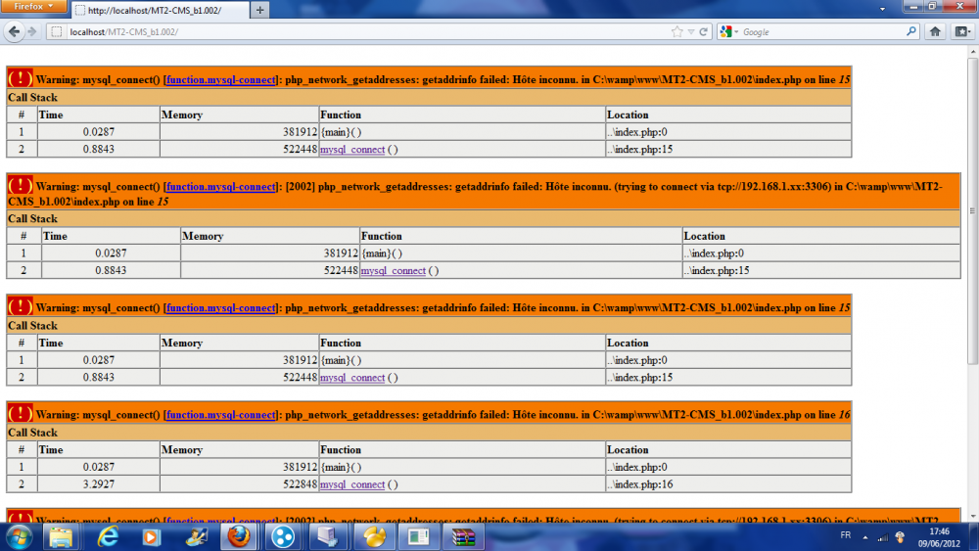
Task: Open Internet Explorer from the taskbar
Action: pyautogui.click(x=108, y=536)
